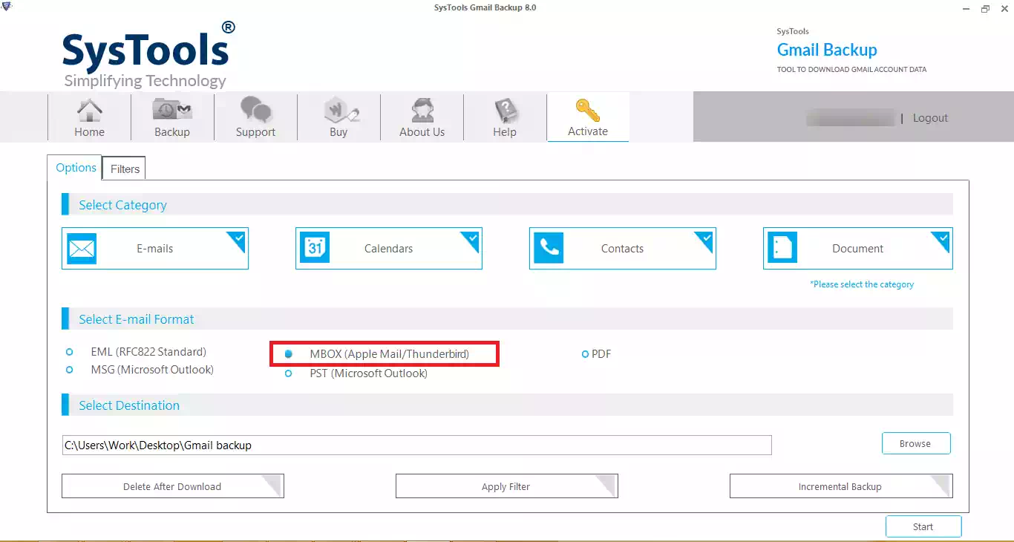Click the Select Category heading
Image resolution: width=1014 pixels, height=542 pixels.
[123, 205]
